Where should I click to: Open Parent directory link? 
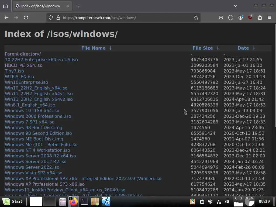click(23, 54)
